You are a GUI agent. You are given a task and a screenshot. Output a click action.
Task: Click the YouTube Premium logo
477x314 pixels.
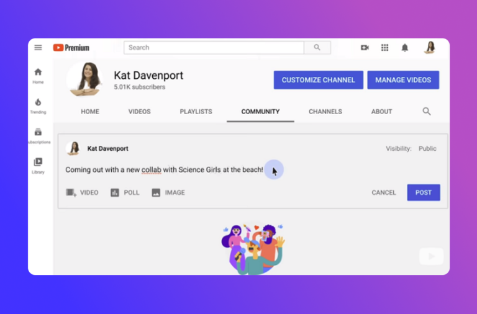click(x=71, y=48)
